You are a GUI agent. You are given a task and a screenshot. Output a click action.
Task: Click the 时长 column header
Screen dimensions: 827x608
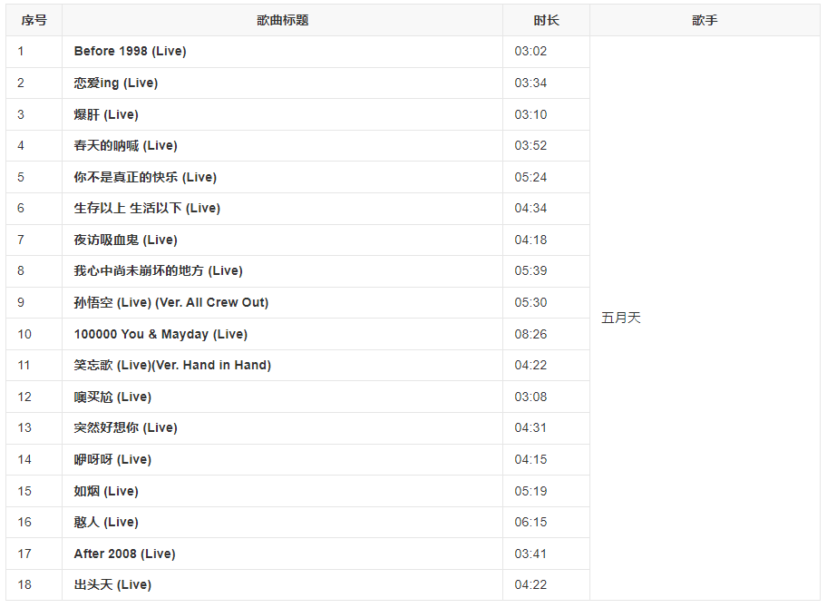(x=546, y=20)
